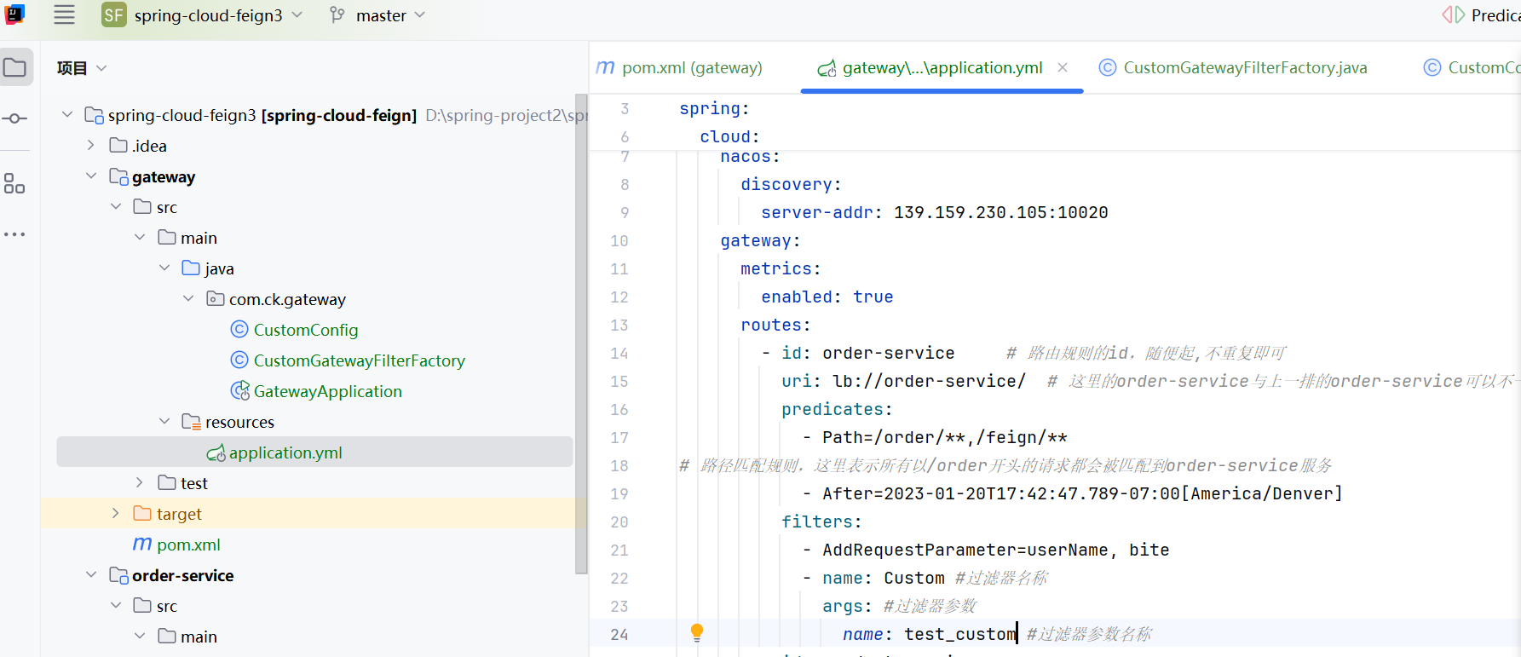
Task: Click 'enabled: true' on line 12
Action: coord(827,297)
